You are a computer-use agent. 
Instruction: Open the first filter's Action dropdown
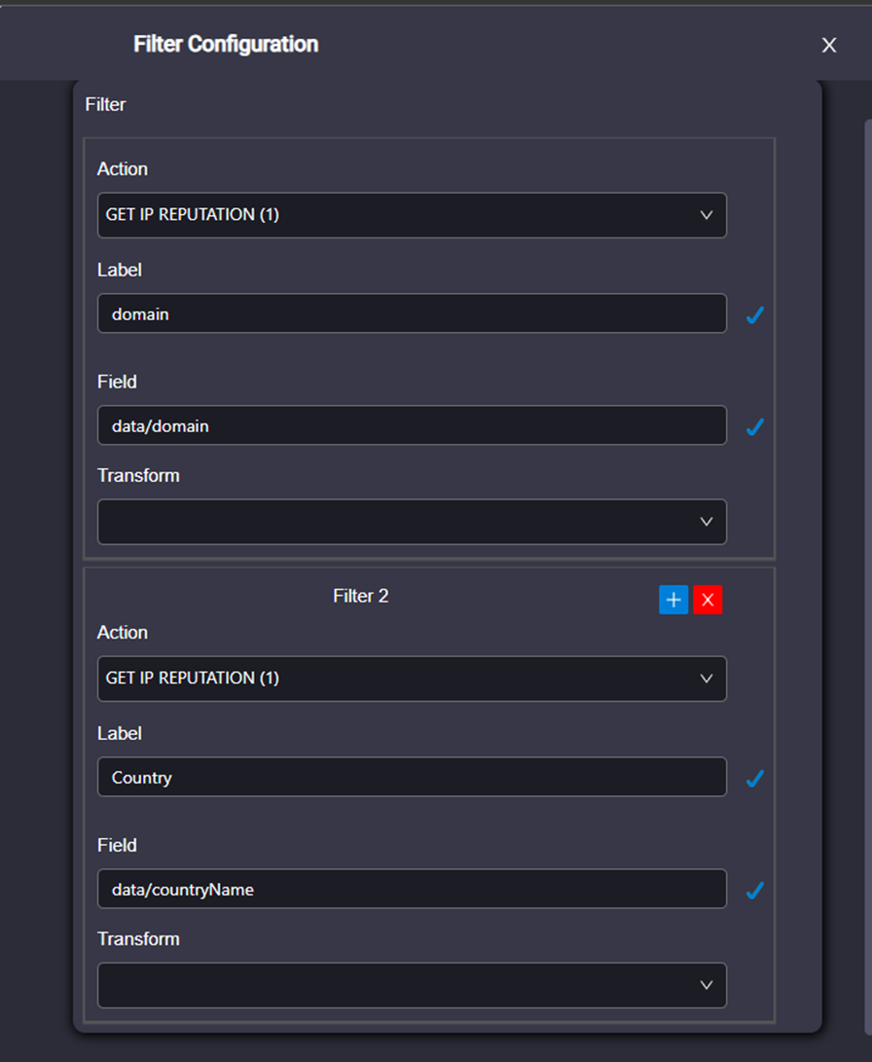pyautogui.click(x=412, y=215)
